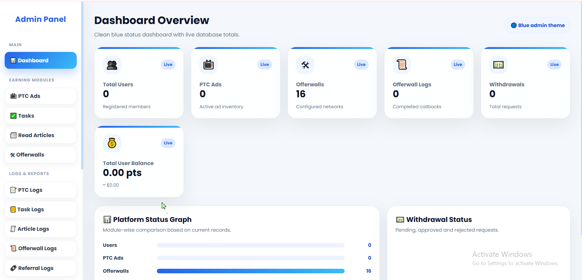This screenshot has height=280, width=582.
Task: Click the banknote icon beside Withdrawal Status
Action: pos(400,220)
